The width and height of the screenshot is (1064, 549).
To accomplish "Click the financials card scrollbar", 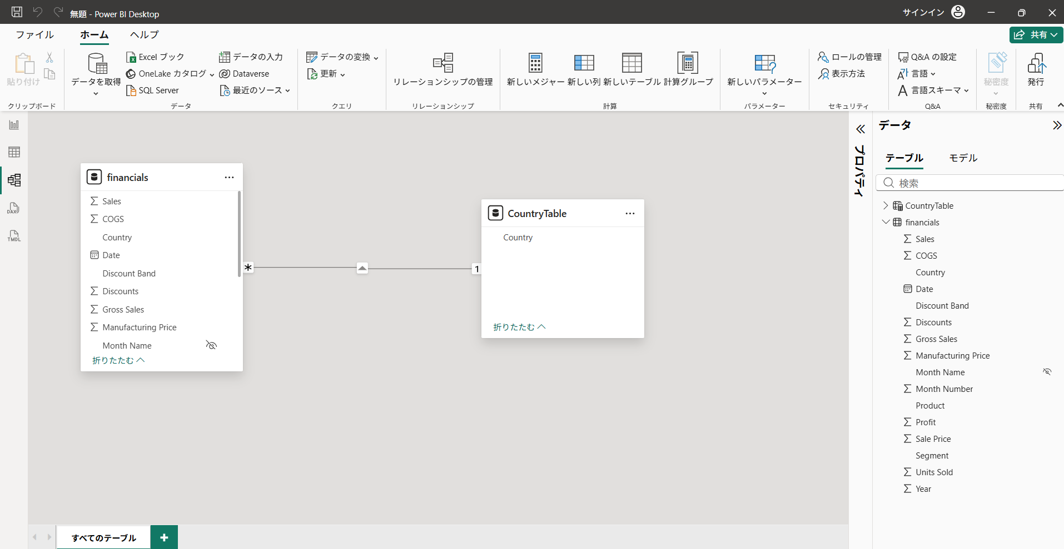I will 239,234.
